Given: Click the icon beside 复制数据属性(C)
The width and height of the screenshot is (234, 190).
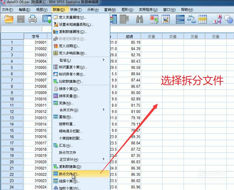Looking at the screenshot, I should coord(55,32).
